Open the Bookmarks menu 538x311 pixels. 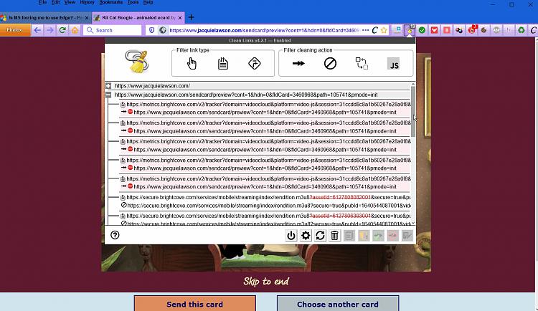coord(110,2)
